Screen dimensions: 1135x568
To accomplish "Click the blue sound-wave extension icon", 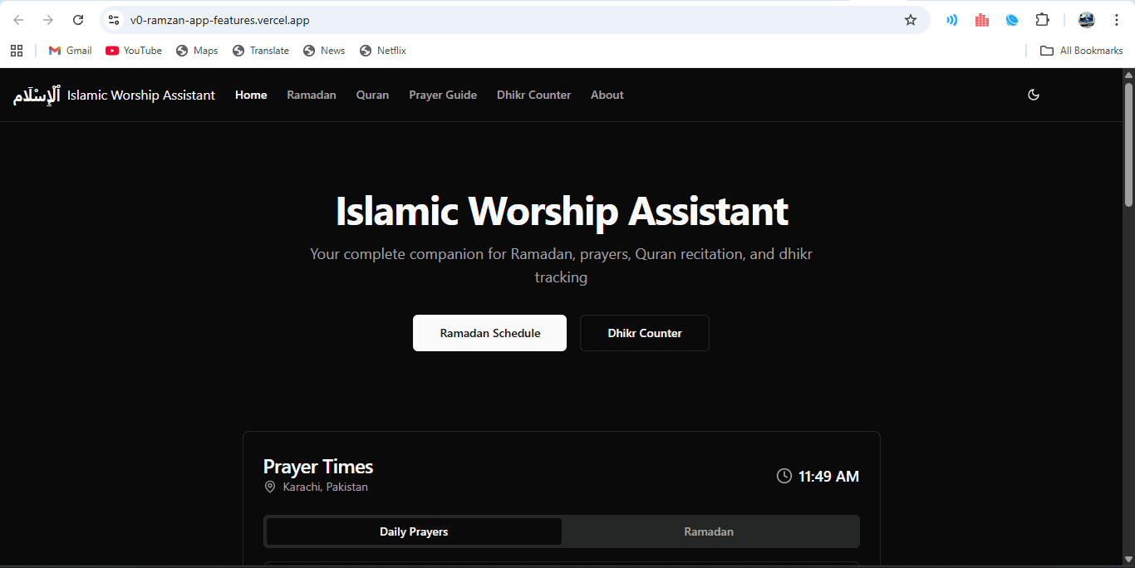I will 952,20.
